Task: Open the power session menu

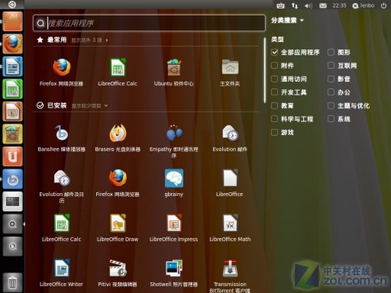Action: [383, 5]
